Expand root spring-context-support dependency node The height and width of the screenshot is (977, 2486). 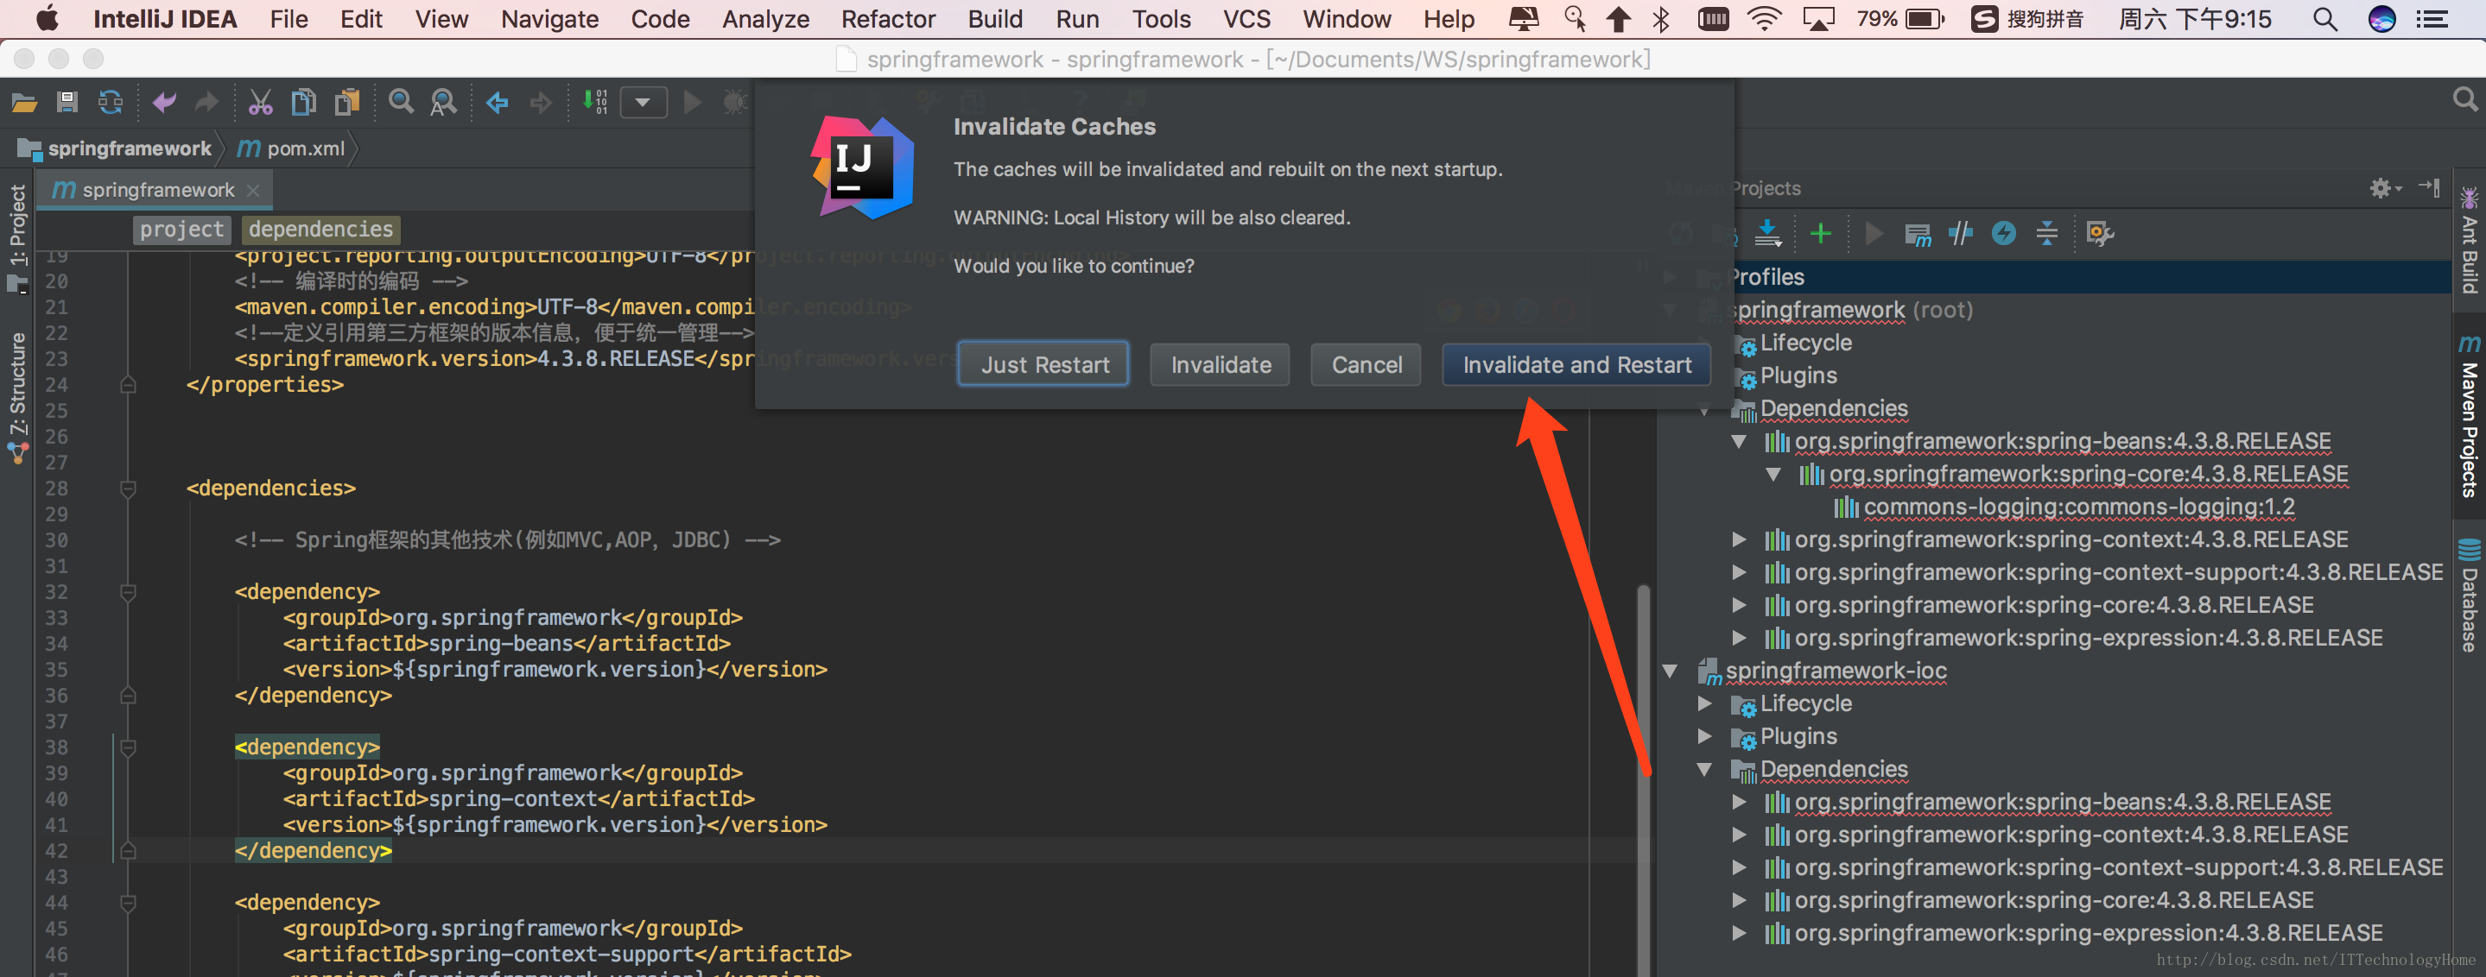click(1739, 573)
